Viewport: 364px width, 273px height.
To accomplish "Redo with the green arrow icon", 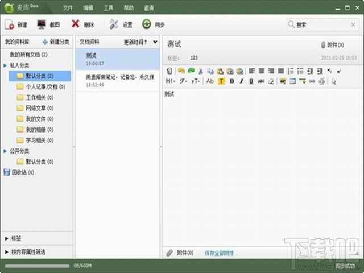I will tap(191, 71).
